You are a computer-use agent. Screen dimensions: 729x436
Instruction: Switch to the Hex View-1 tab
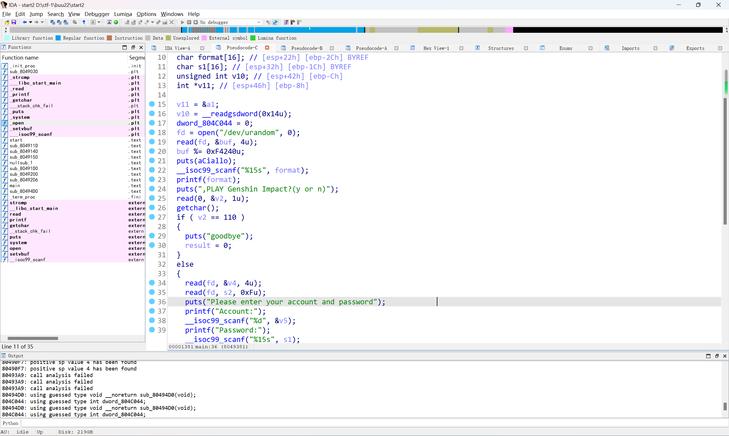[436, 48]
